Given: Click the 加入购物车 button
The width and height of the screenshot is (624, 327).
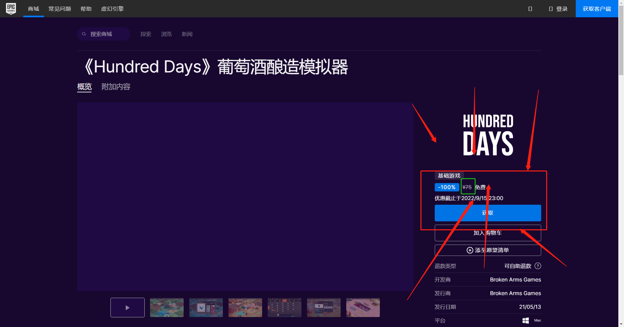Looking at the screenshot, I should click(488, 233).
